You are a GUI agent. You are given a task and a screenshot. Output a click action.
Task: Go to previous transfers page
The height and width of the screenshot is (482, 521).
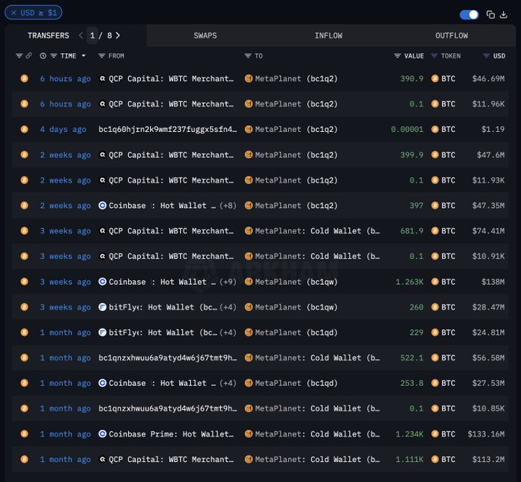[80, 35]
